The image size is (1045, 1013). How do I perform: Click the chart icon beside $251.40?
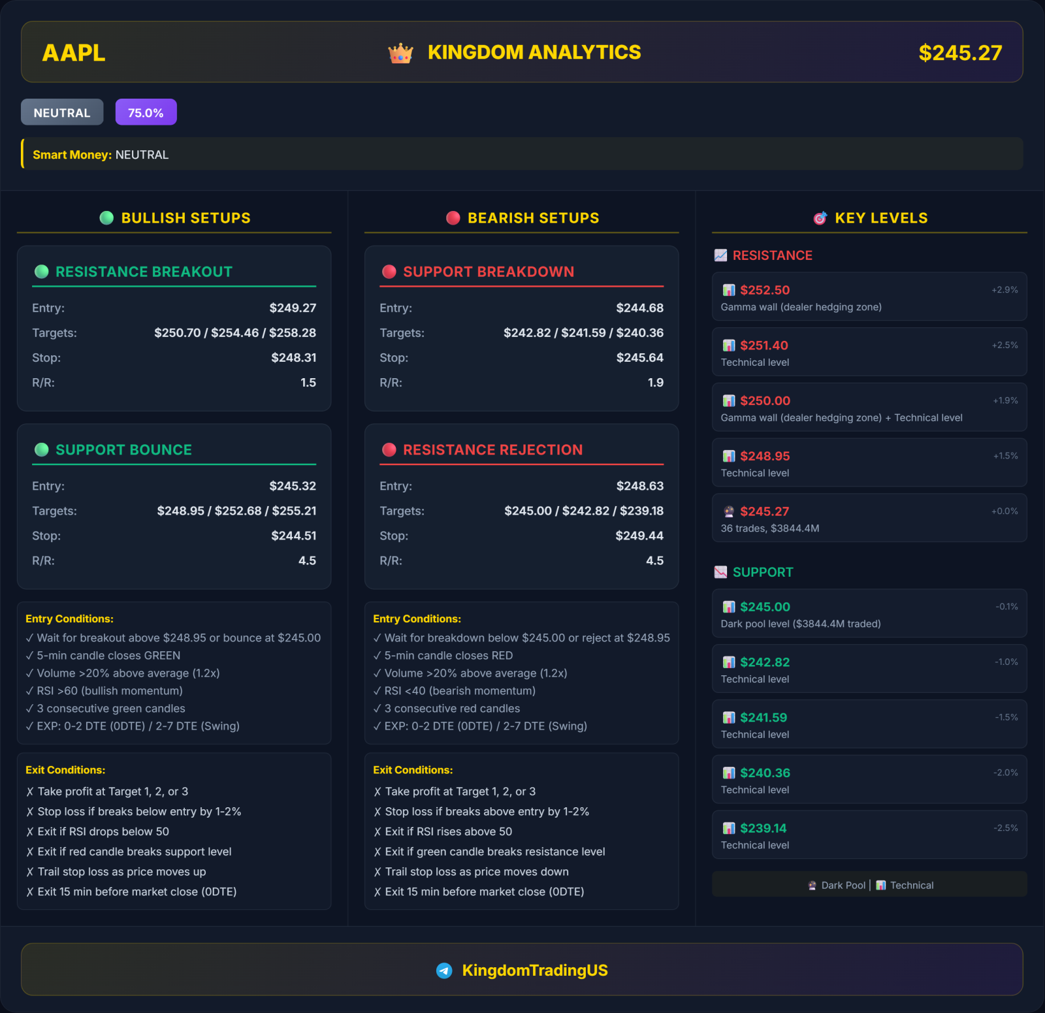click(x=729, y=346)
